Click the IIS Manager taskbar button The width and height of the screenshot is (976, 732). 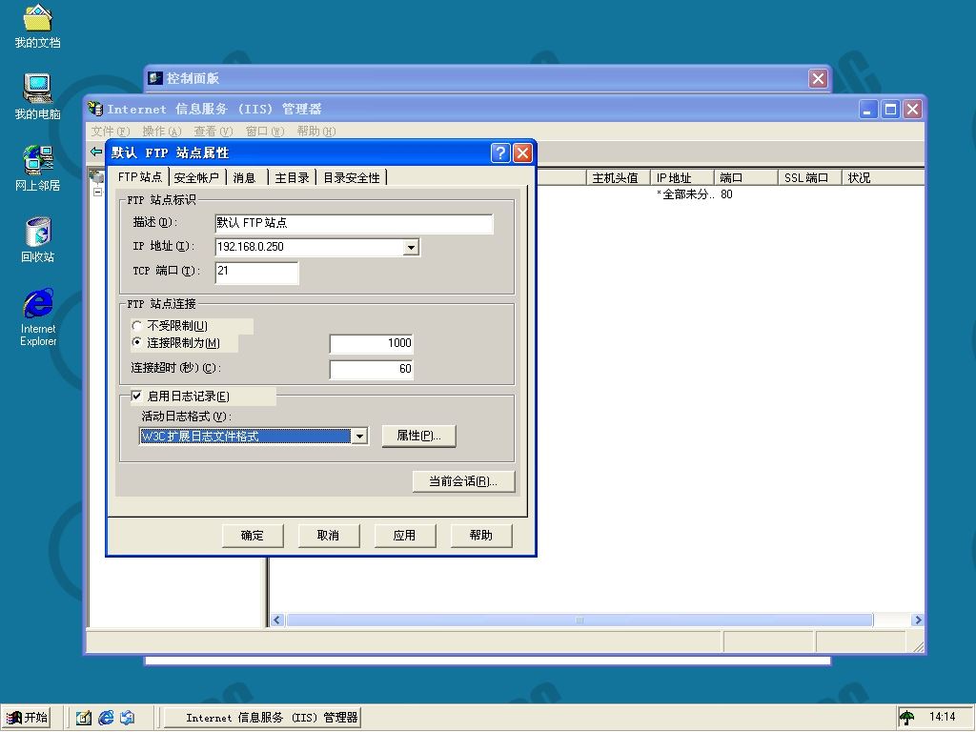[x=261, y=718]
